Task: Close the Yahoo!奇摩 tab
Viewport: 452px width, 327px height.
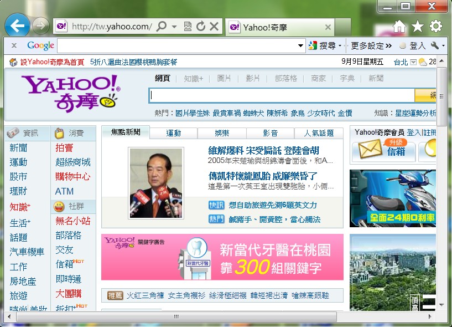Action: tap(328, 27)
